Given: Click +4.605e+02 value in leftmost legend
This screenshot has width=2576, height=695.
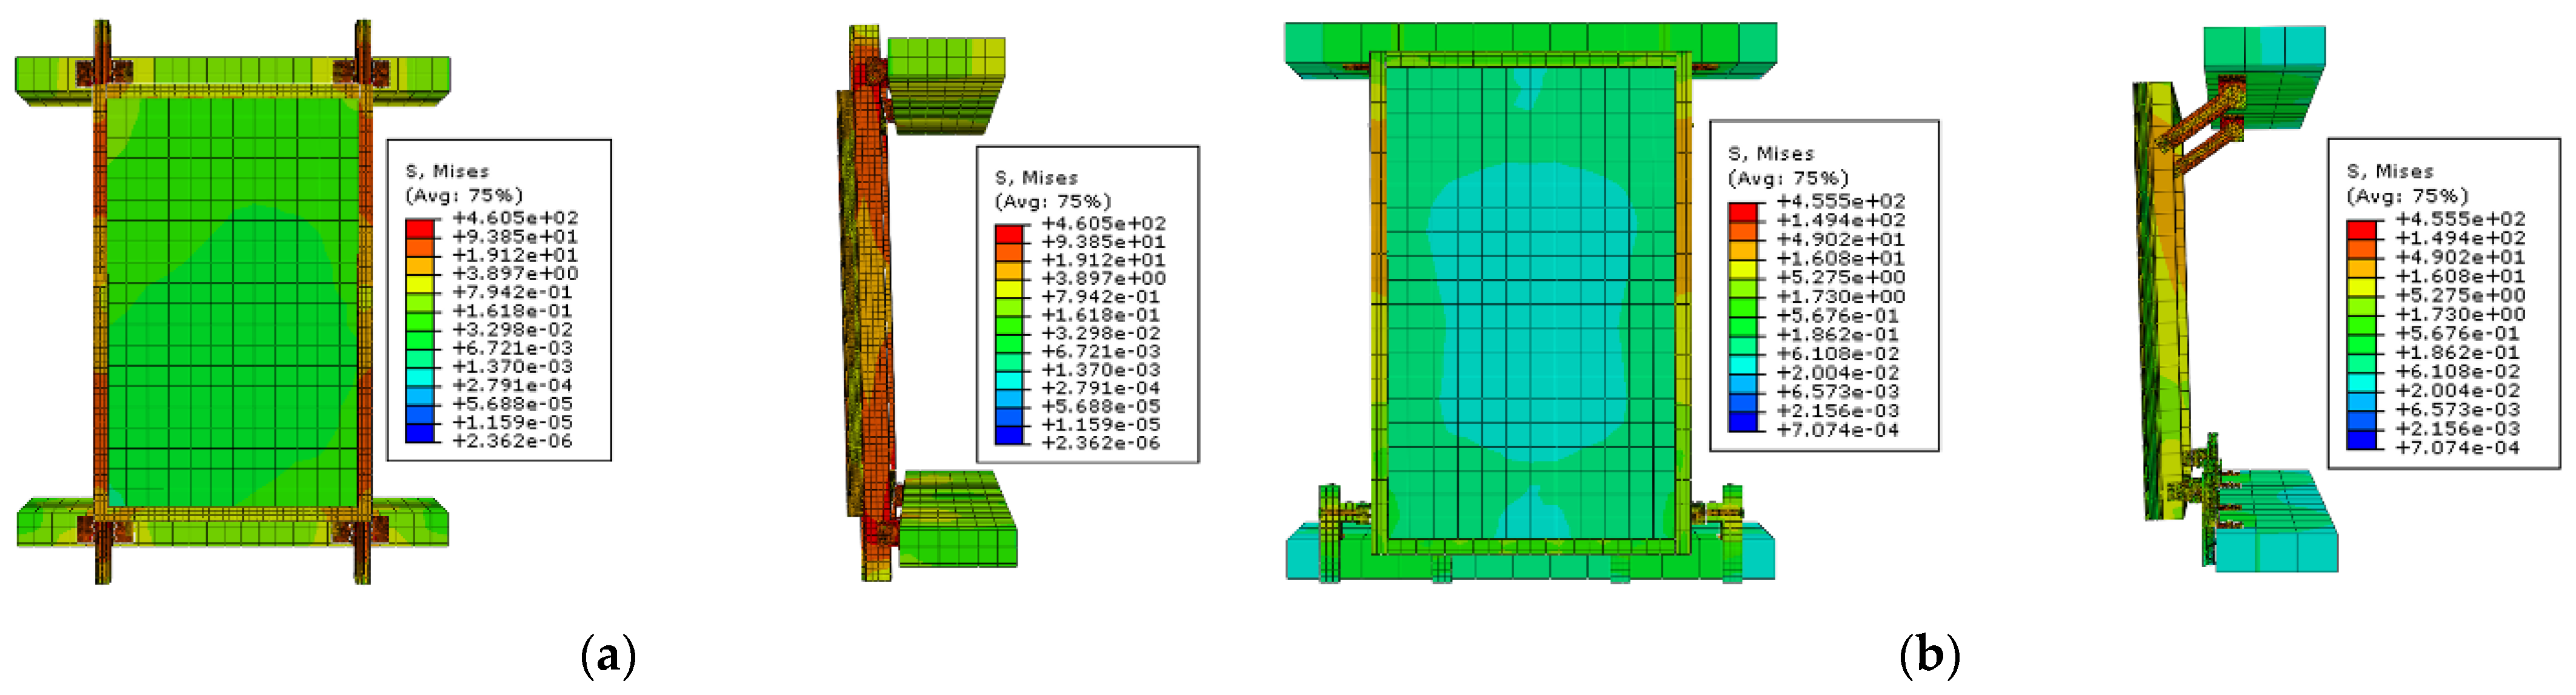Looking at the screenshot, I should tap(515, 218).
